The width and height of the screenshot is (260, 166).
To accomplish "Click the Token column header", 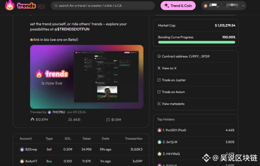I will click(86, 139).
